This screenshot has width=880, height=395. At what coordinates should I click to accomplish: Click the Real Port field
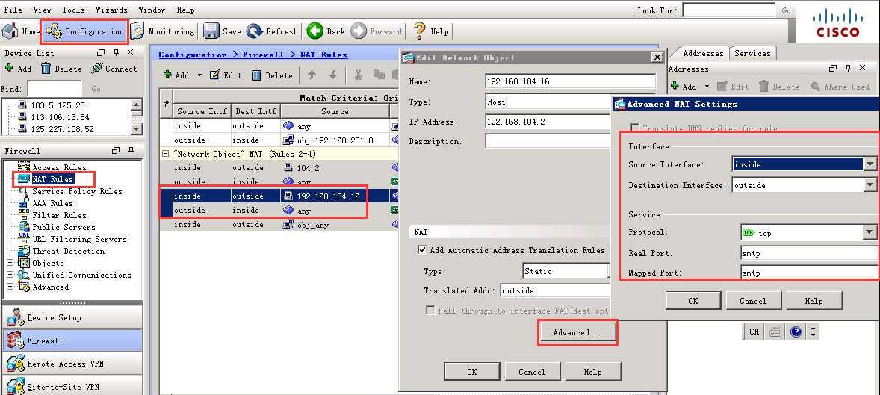[x=809, y=254]
